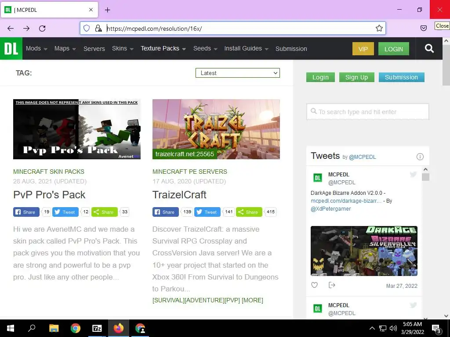Go back with the browser back arrow
The height and width of the screenshot is (337, 450).
click(11, 29)
